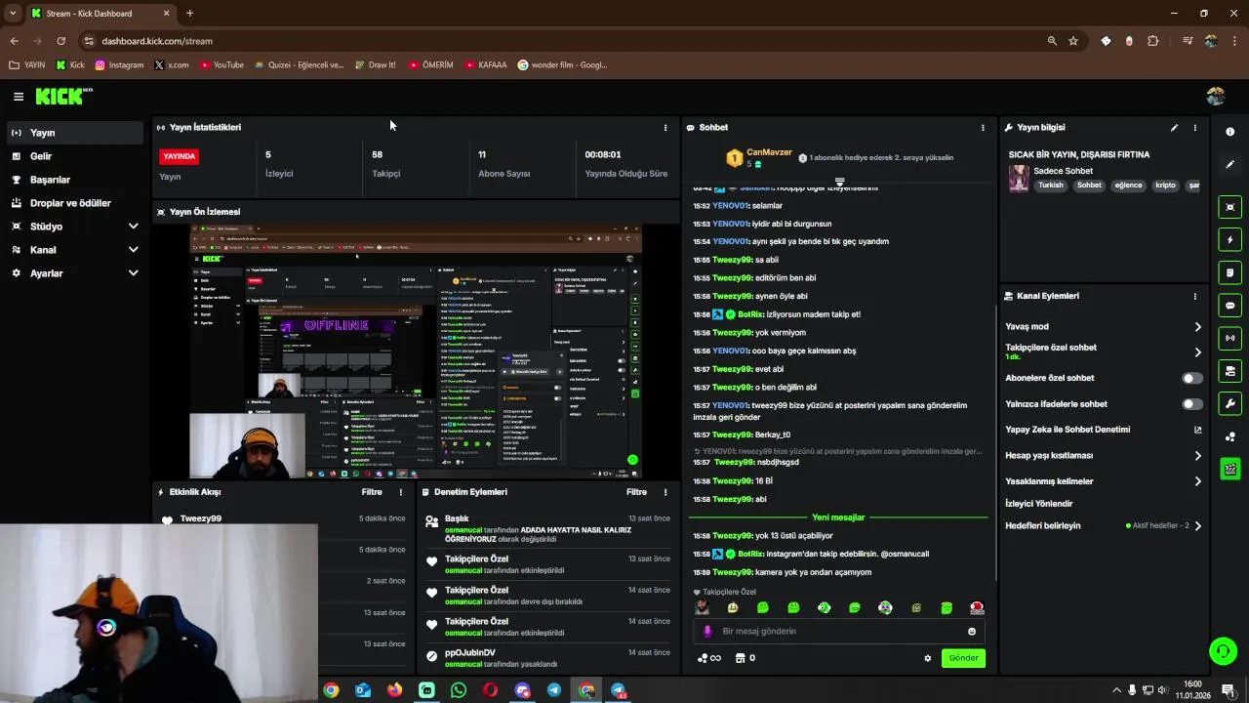Open a new browser tab
1249x703 pixels.
[x=189, y=14]
